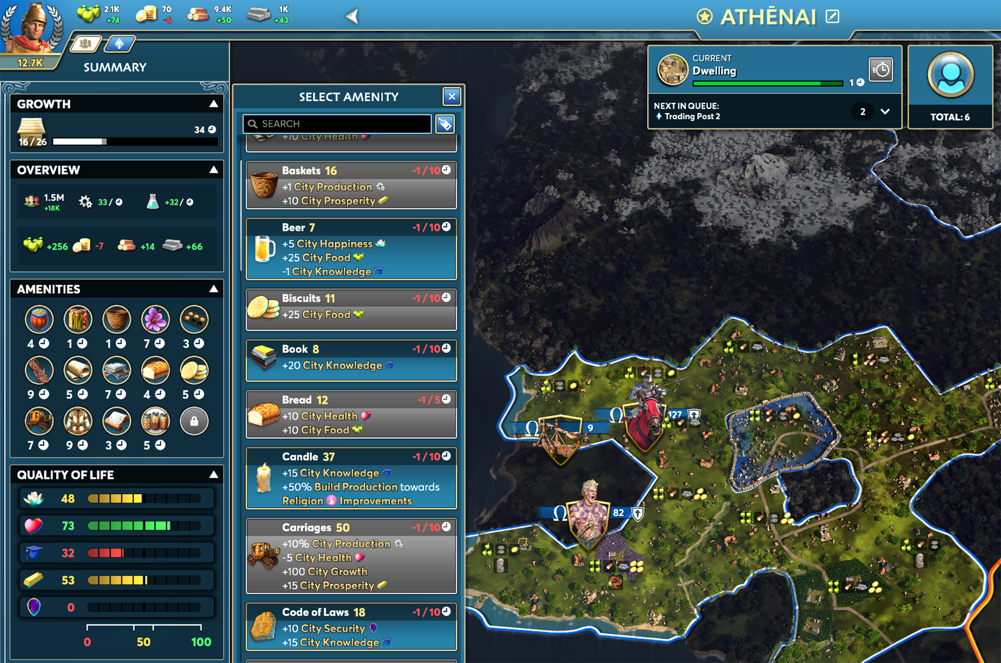Switch to the blue diamond tab

[x=119, y=44]
